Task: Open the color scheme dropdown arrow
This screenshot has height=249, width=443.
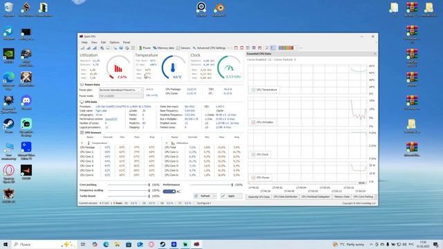Action: tap(296, 48)
